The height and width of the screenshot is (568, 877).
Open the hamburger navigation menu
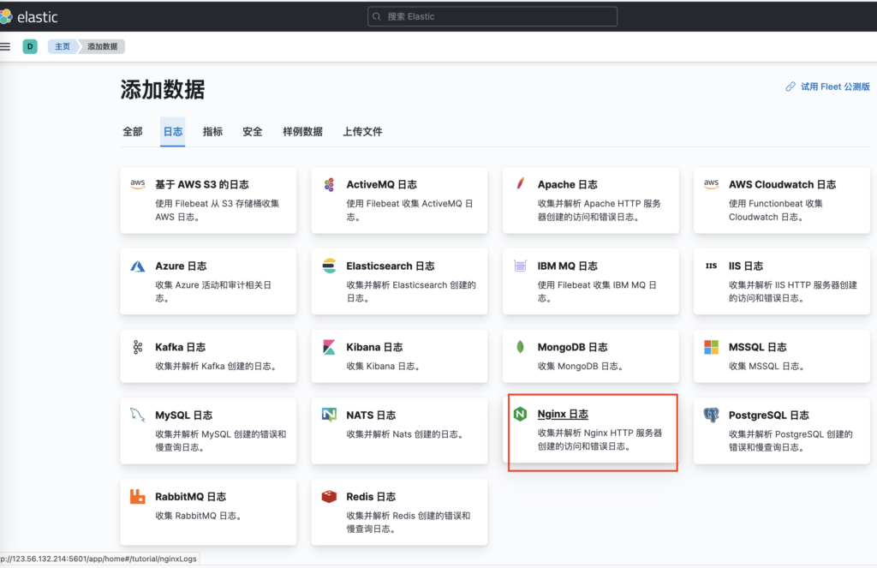pyautogui.click(x=5, y=46)
